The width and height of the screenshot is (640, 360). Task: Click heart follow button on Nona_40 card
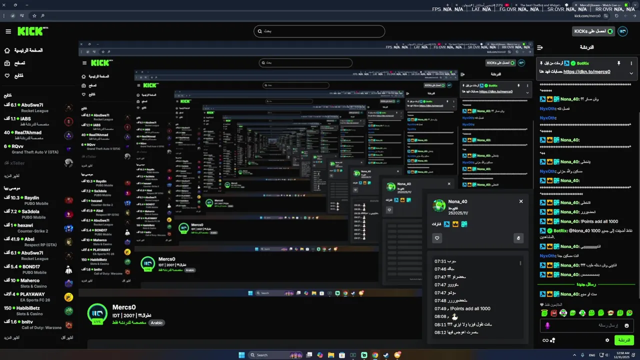pos(437,238)
